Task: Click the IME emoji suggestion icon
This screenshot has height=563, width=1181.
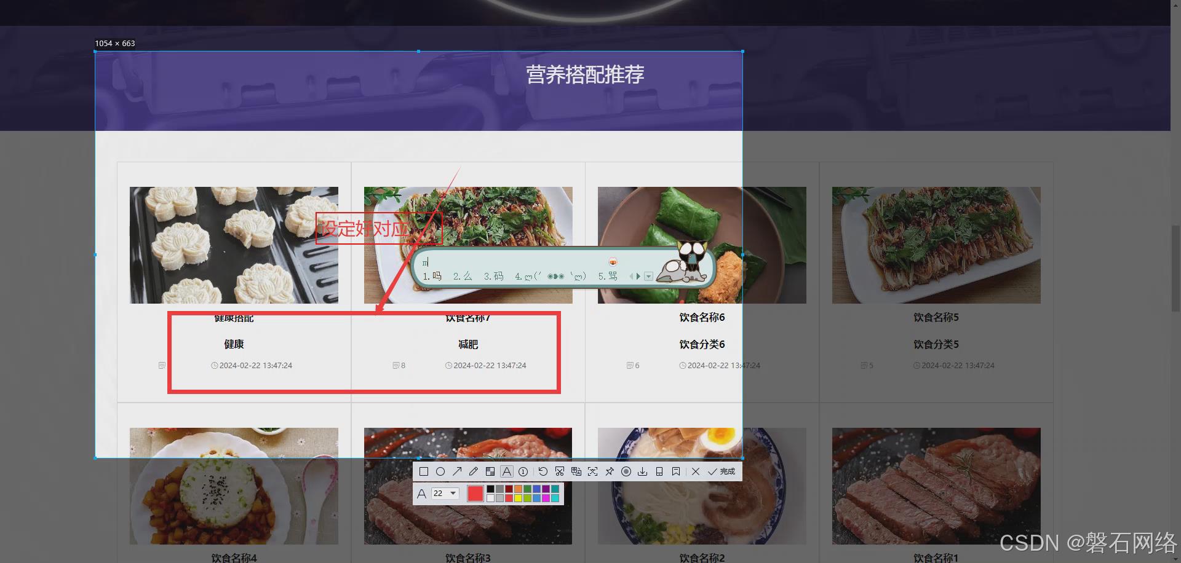Action: point(613,262)
